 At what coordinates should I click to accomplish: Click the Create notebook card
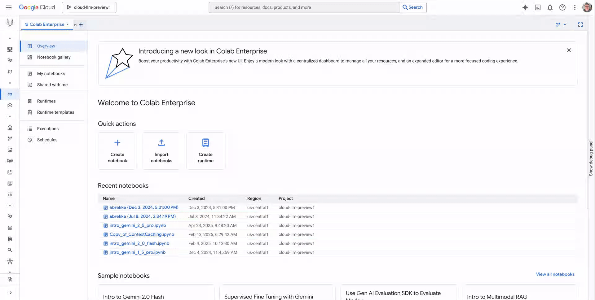click(117, 151)
